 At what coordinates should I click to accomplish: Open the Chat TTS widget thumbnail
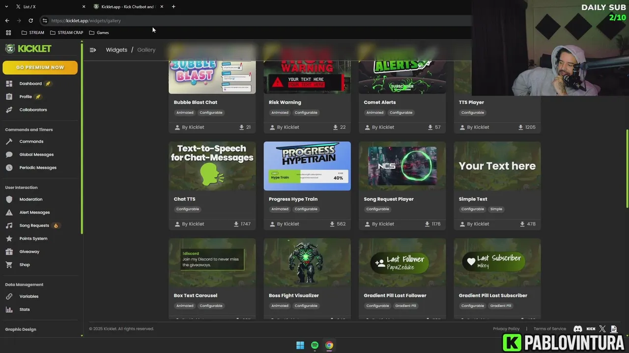click(212, 166)
